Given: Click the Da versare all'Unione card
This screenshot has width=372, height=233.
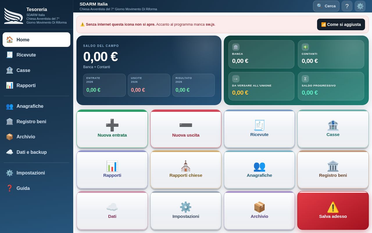Looking at the screenshot, I should [x=261, y=86].
